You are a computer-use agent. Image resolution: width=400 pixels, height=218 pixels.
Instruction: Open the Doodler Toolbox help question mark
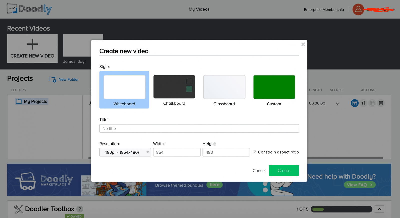coord(80,209)
